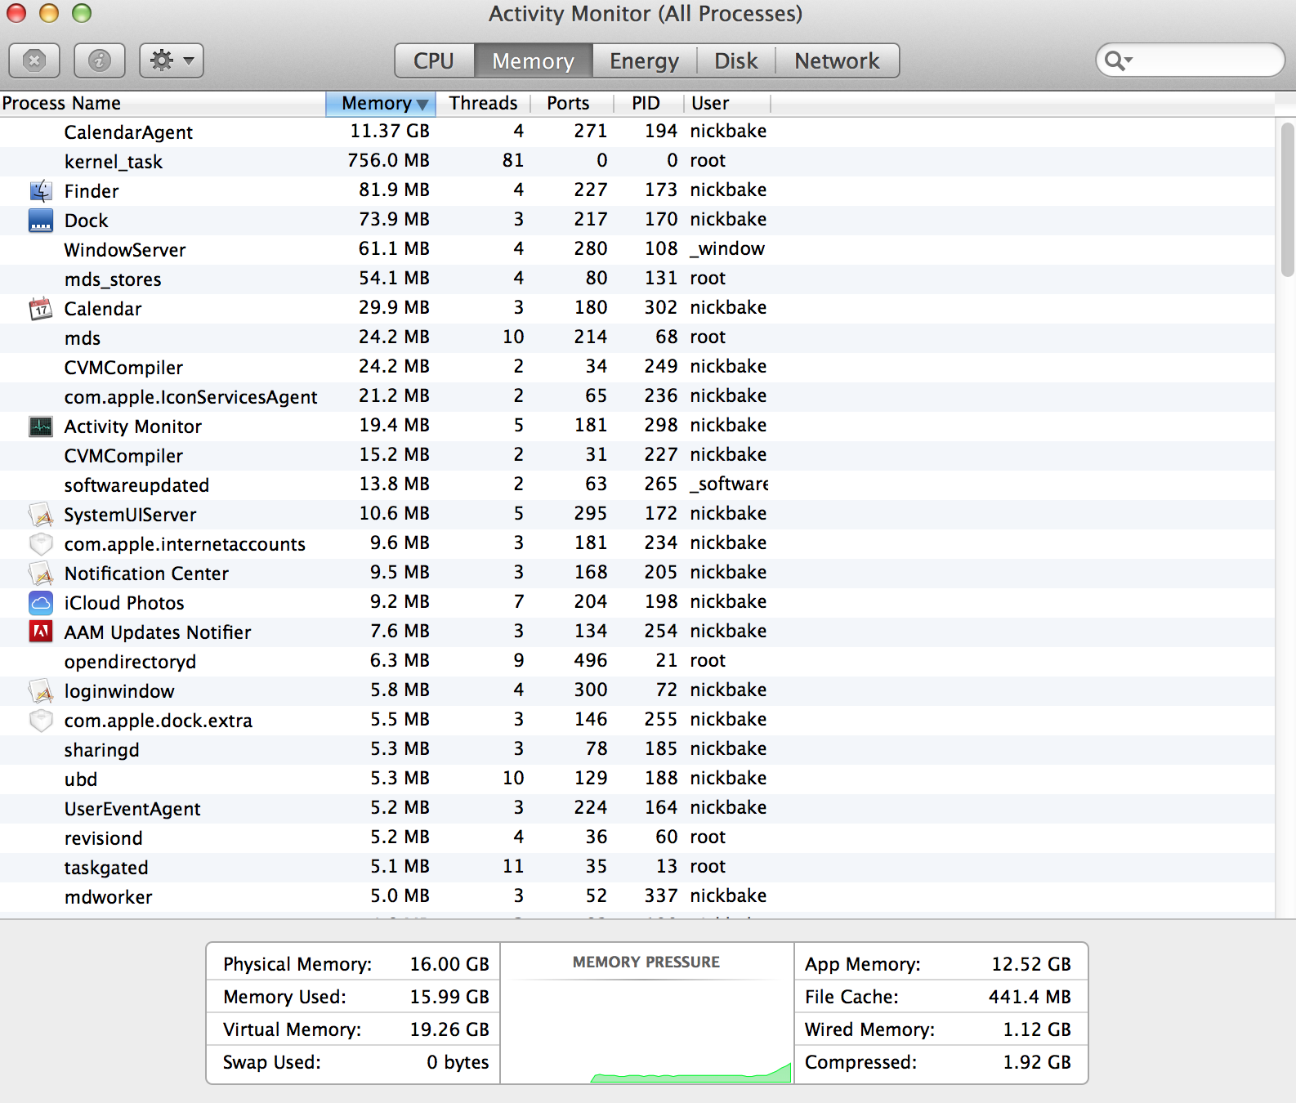Click the iCloud Photos cloud icon

point(41,603)
